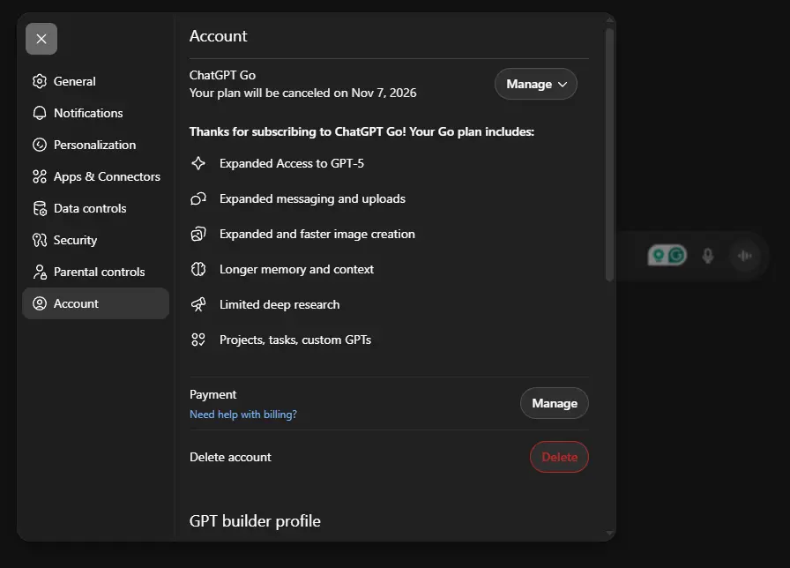Click the Apps & Connectors icon
This screenshot has height=568, width=790.
[40, 176]
